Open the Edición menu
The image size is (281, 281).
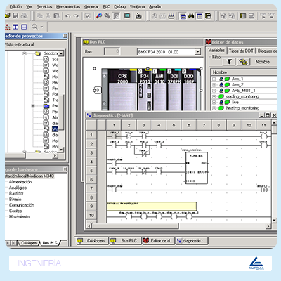pyautogui.click(x=15, y=7)
